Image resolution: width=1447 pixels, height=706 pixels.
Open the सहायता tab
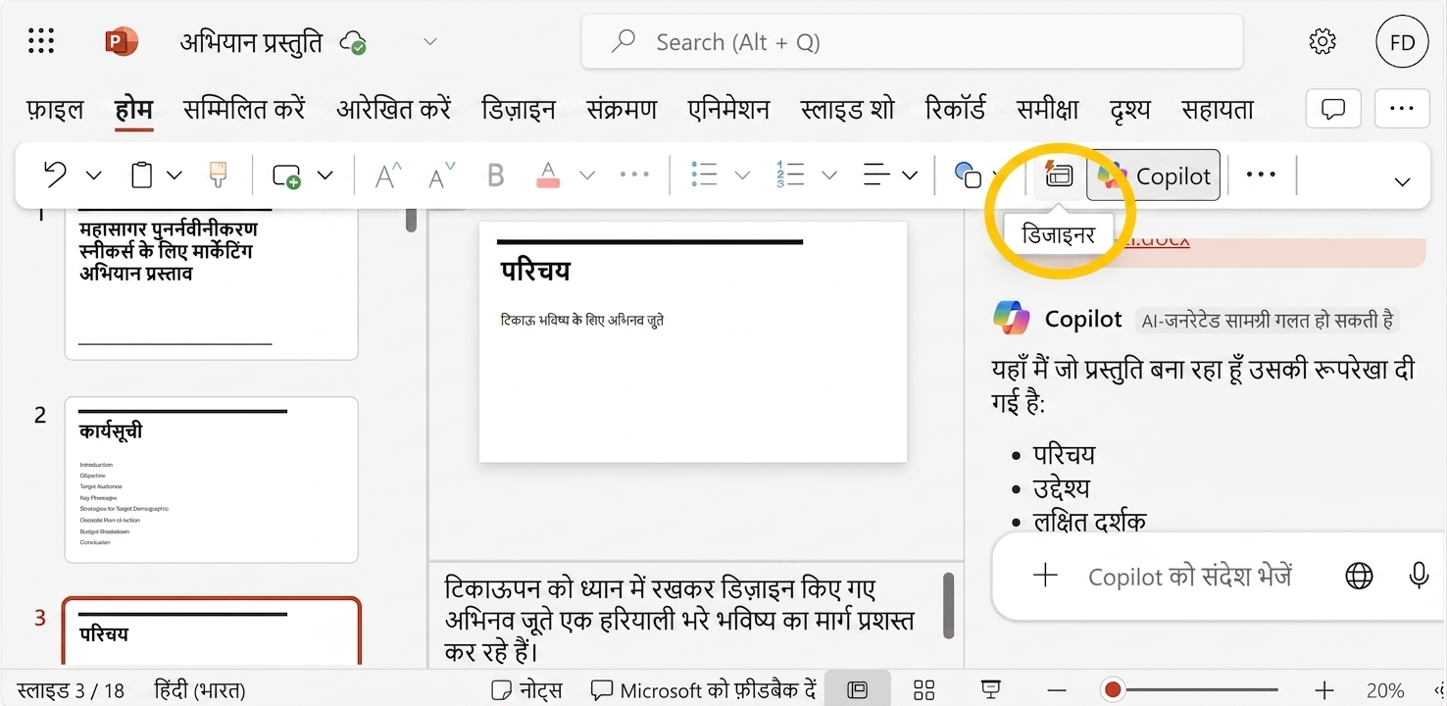click(1218, 109)
